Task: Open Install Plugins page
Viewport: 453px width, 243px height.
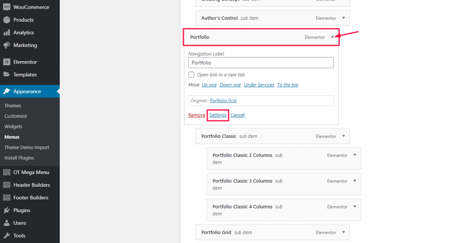Action: point(19,158)
